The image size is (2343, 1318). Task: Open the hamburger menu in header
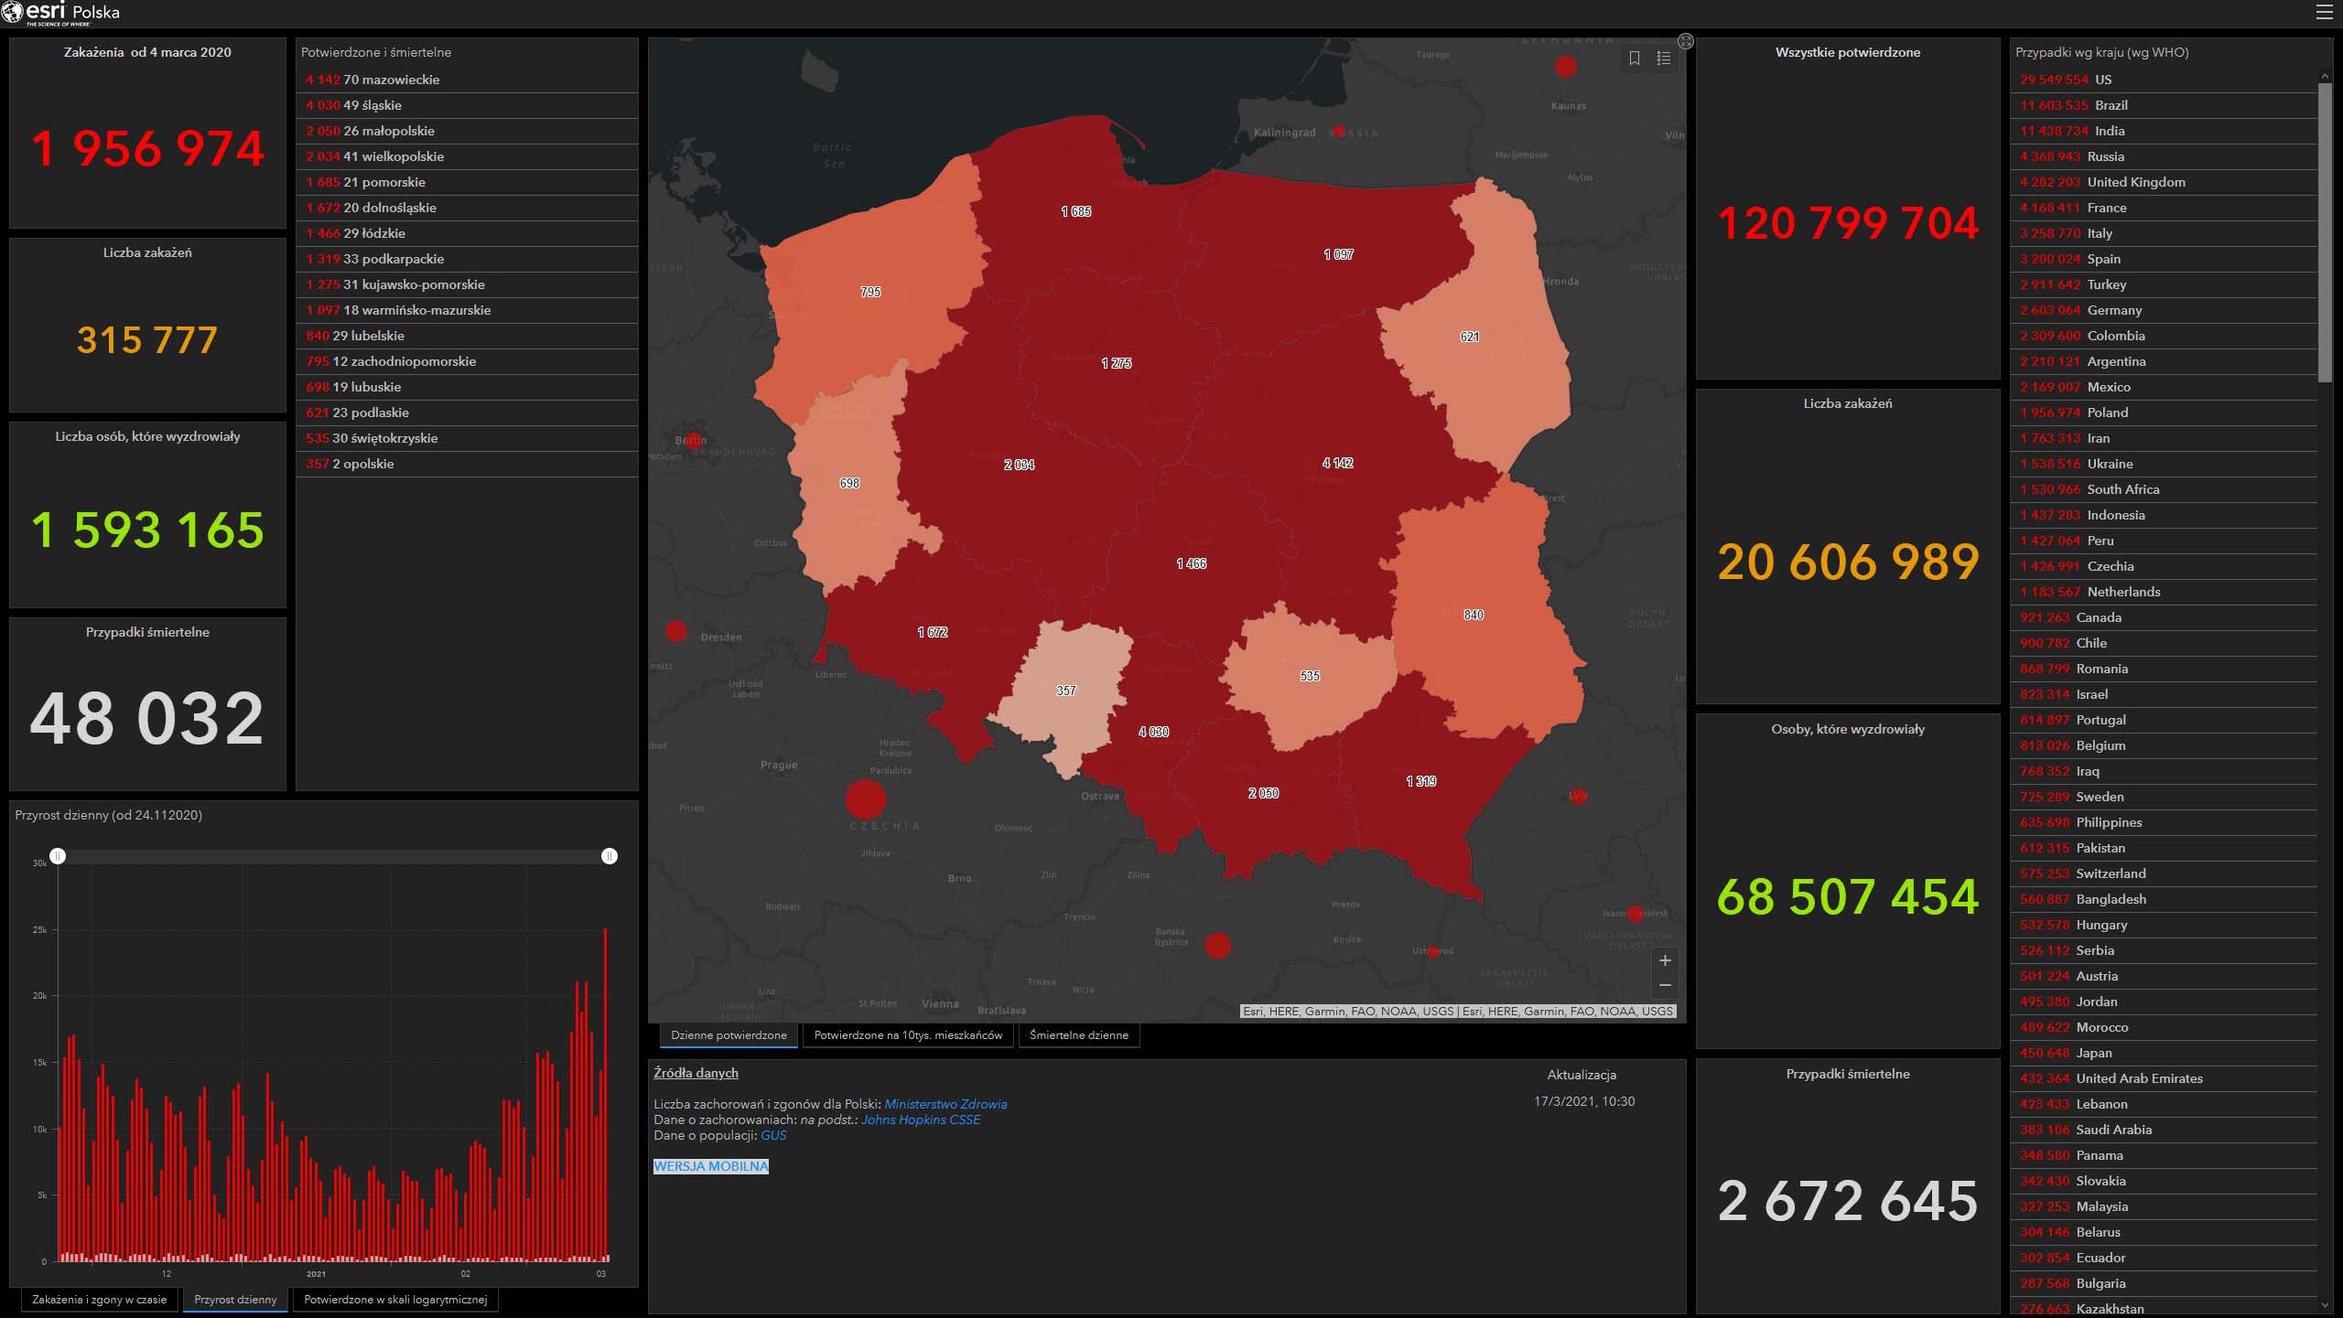2324,12
